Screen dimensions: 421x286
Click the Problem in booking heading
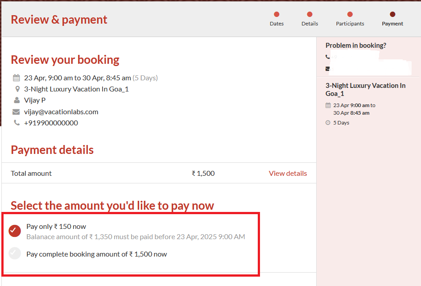click(356, 46)
